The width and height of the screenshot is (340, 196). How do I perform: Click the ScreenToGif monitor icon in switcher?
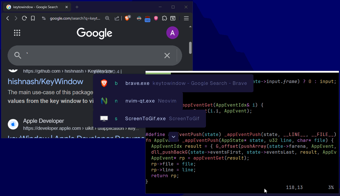click(x=104, y=119)
